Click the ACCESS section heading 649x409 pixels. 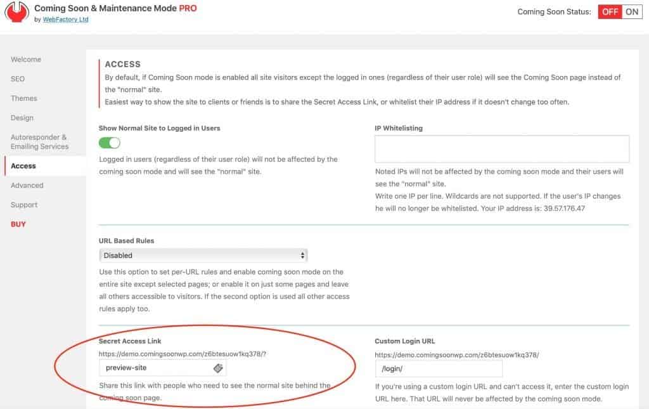pyautogui.click(x=122, y=64)
